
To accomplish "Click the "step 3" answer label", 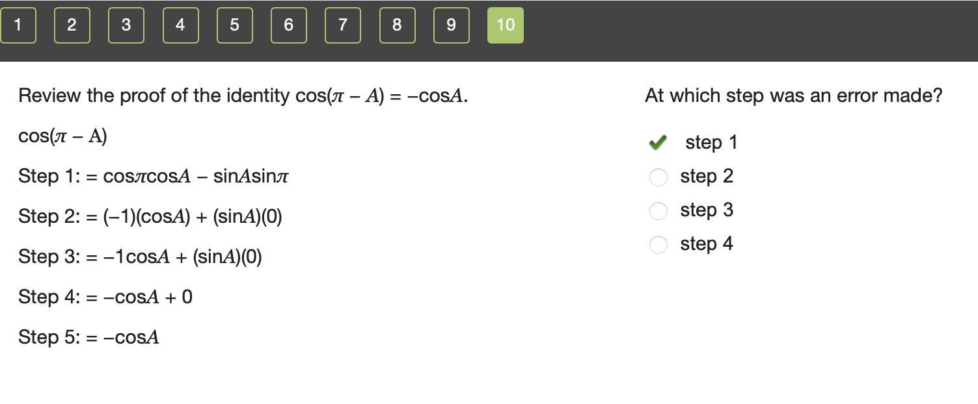I will (x=707, y=210).
